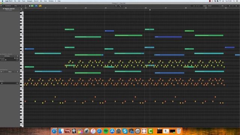
Task: Open the Trash in the Dock
Action: [x=178, y=131]
